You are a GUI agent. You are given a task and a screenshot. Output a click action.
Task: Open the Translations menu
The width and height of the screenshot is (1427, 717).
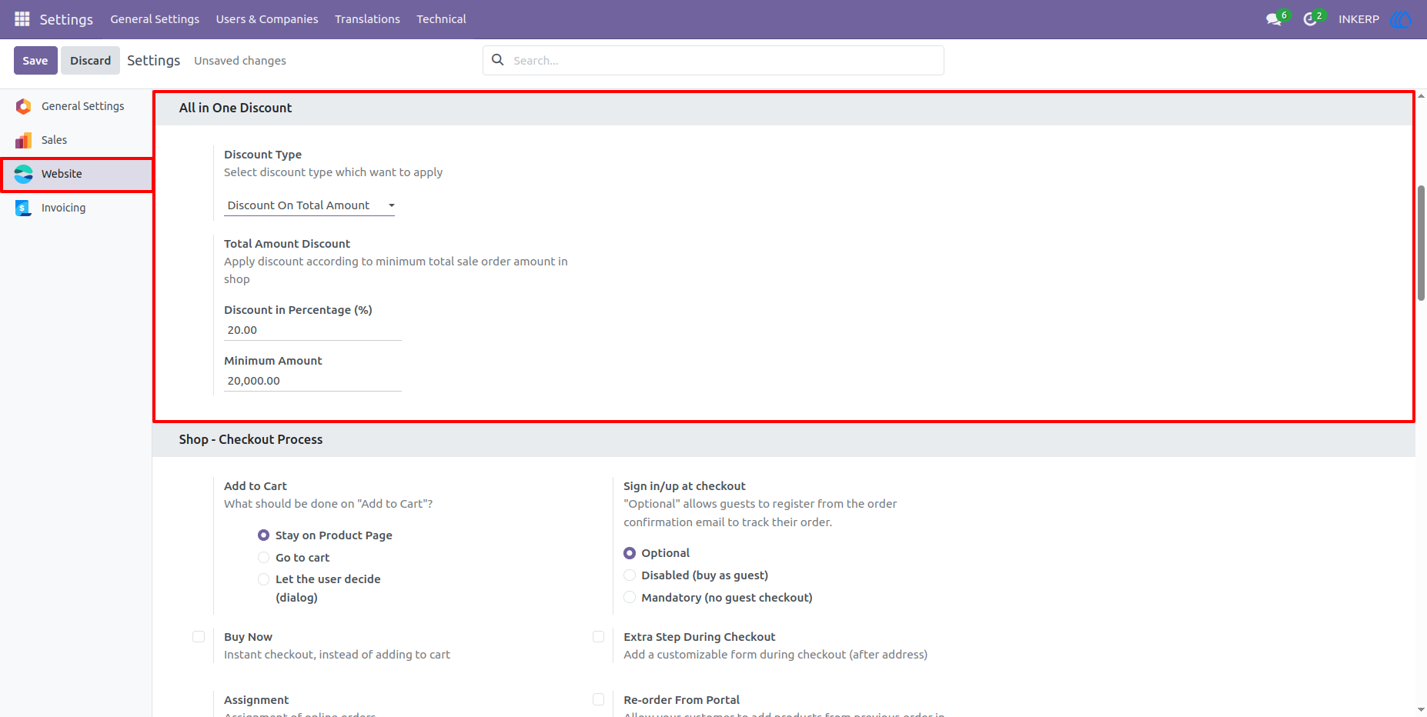point(367,19)
